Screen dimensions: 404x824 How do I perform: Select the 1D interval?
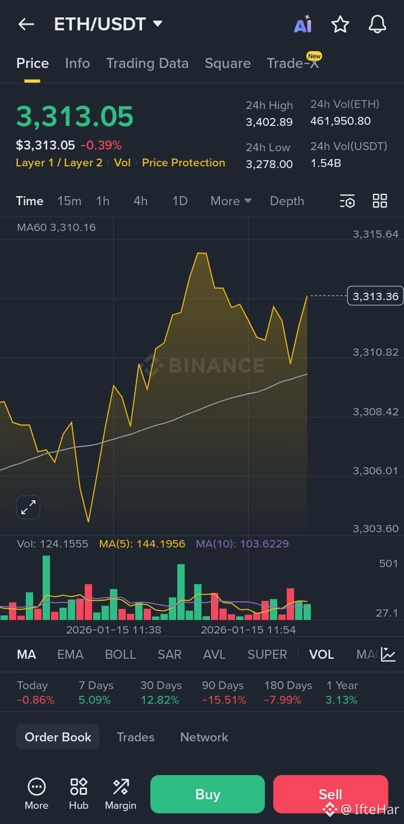(180, 201)
